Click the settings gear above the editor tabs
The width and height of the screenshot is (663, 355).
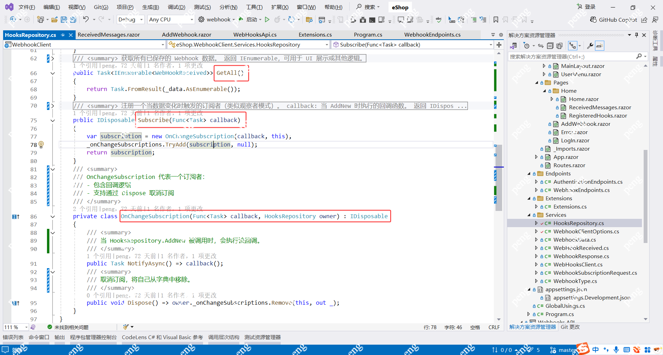tap(501, 35)
